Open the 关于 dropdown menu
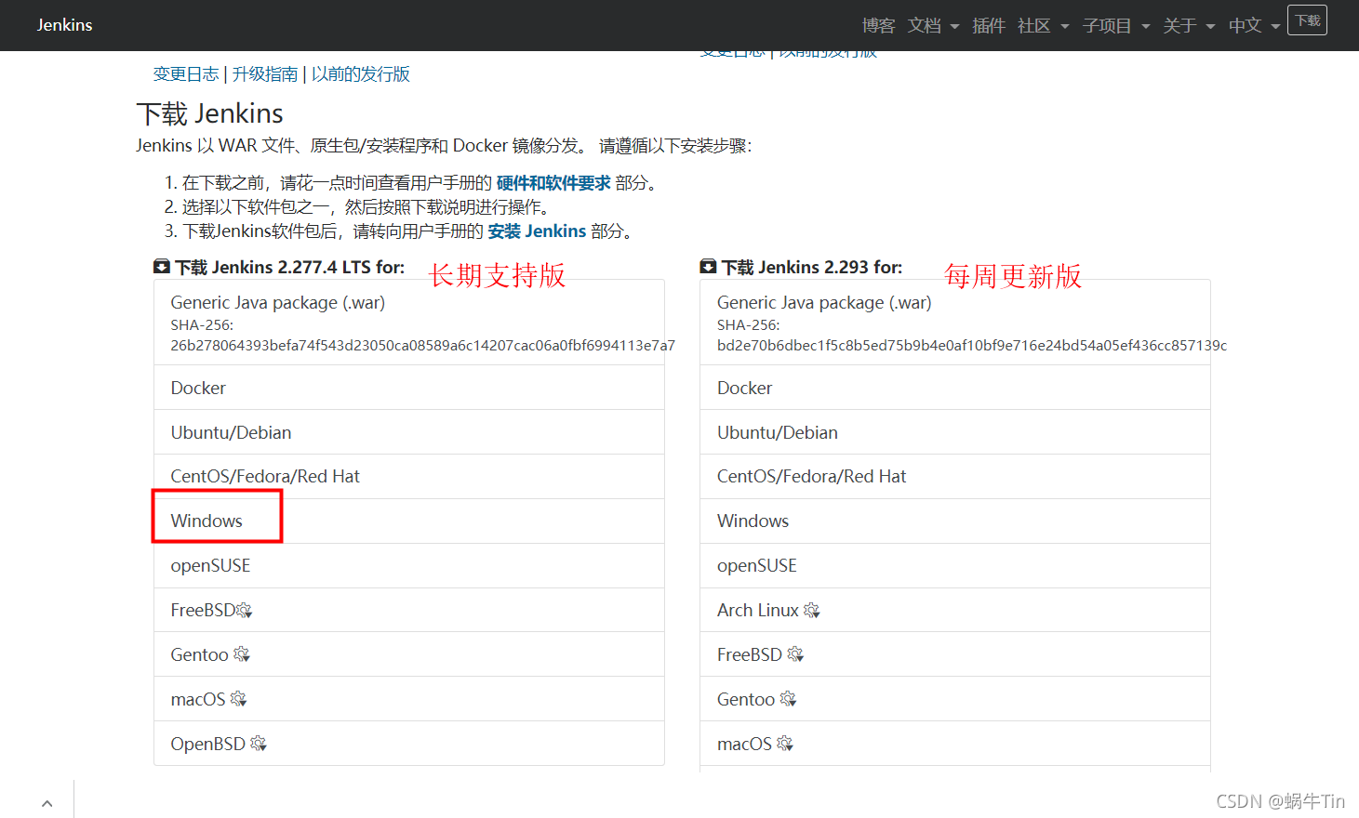The image size is (1359, 818). click(x=1189, y=25)
